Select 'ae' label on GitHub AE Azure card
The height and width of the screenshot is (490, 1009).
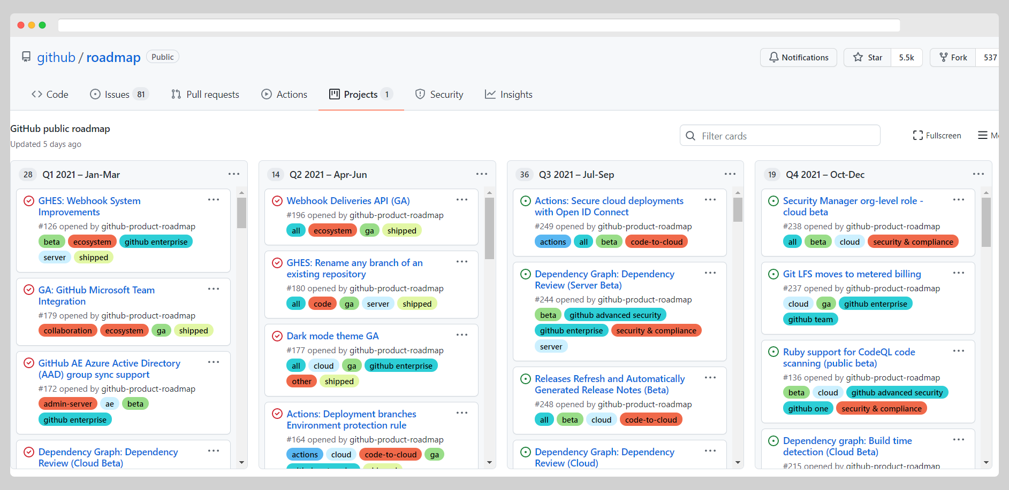(x=110, y=404)
